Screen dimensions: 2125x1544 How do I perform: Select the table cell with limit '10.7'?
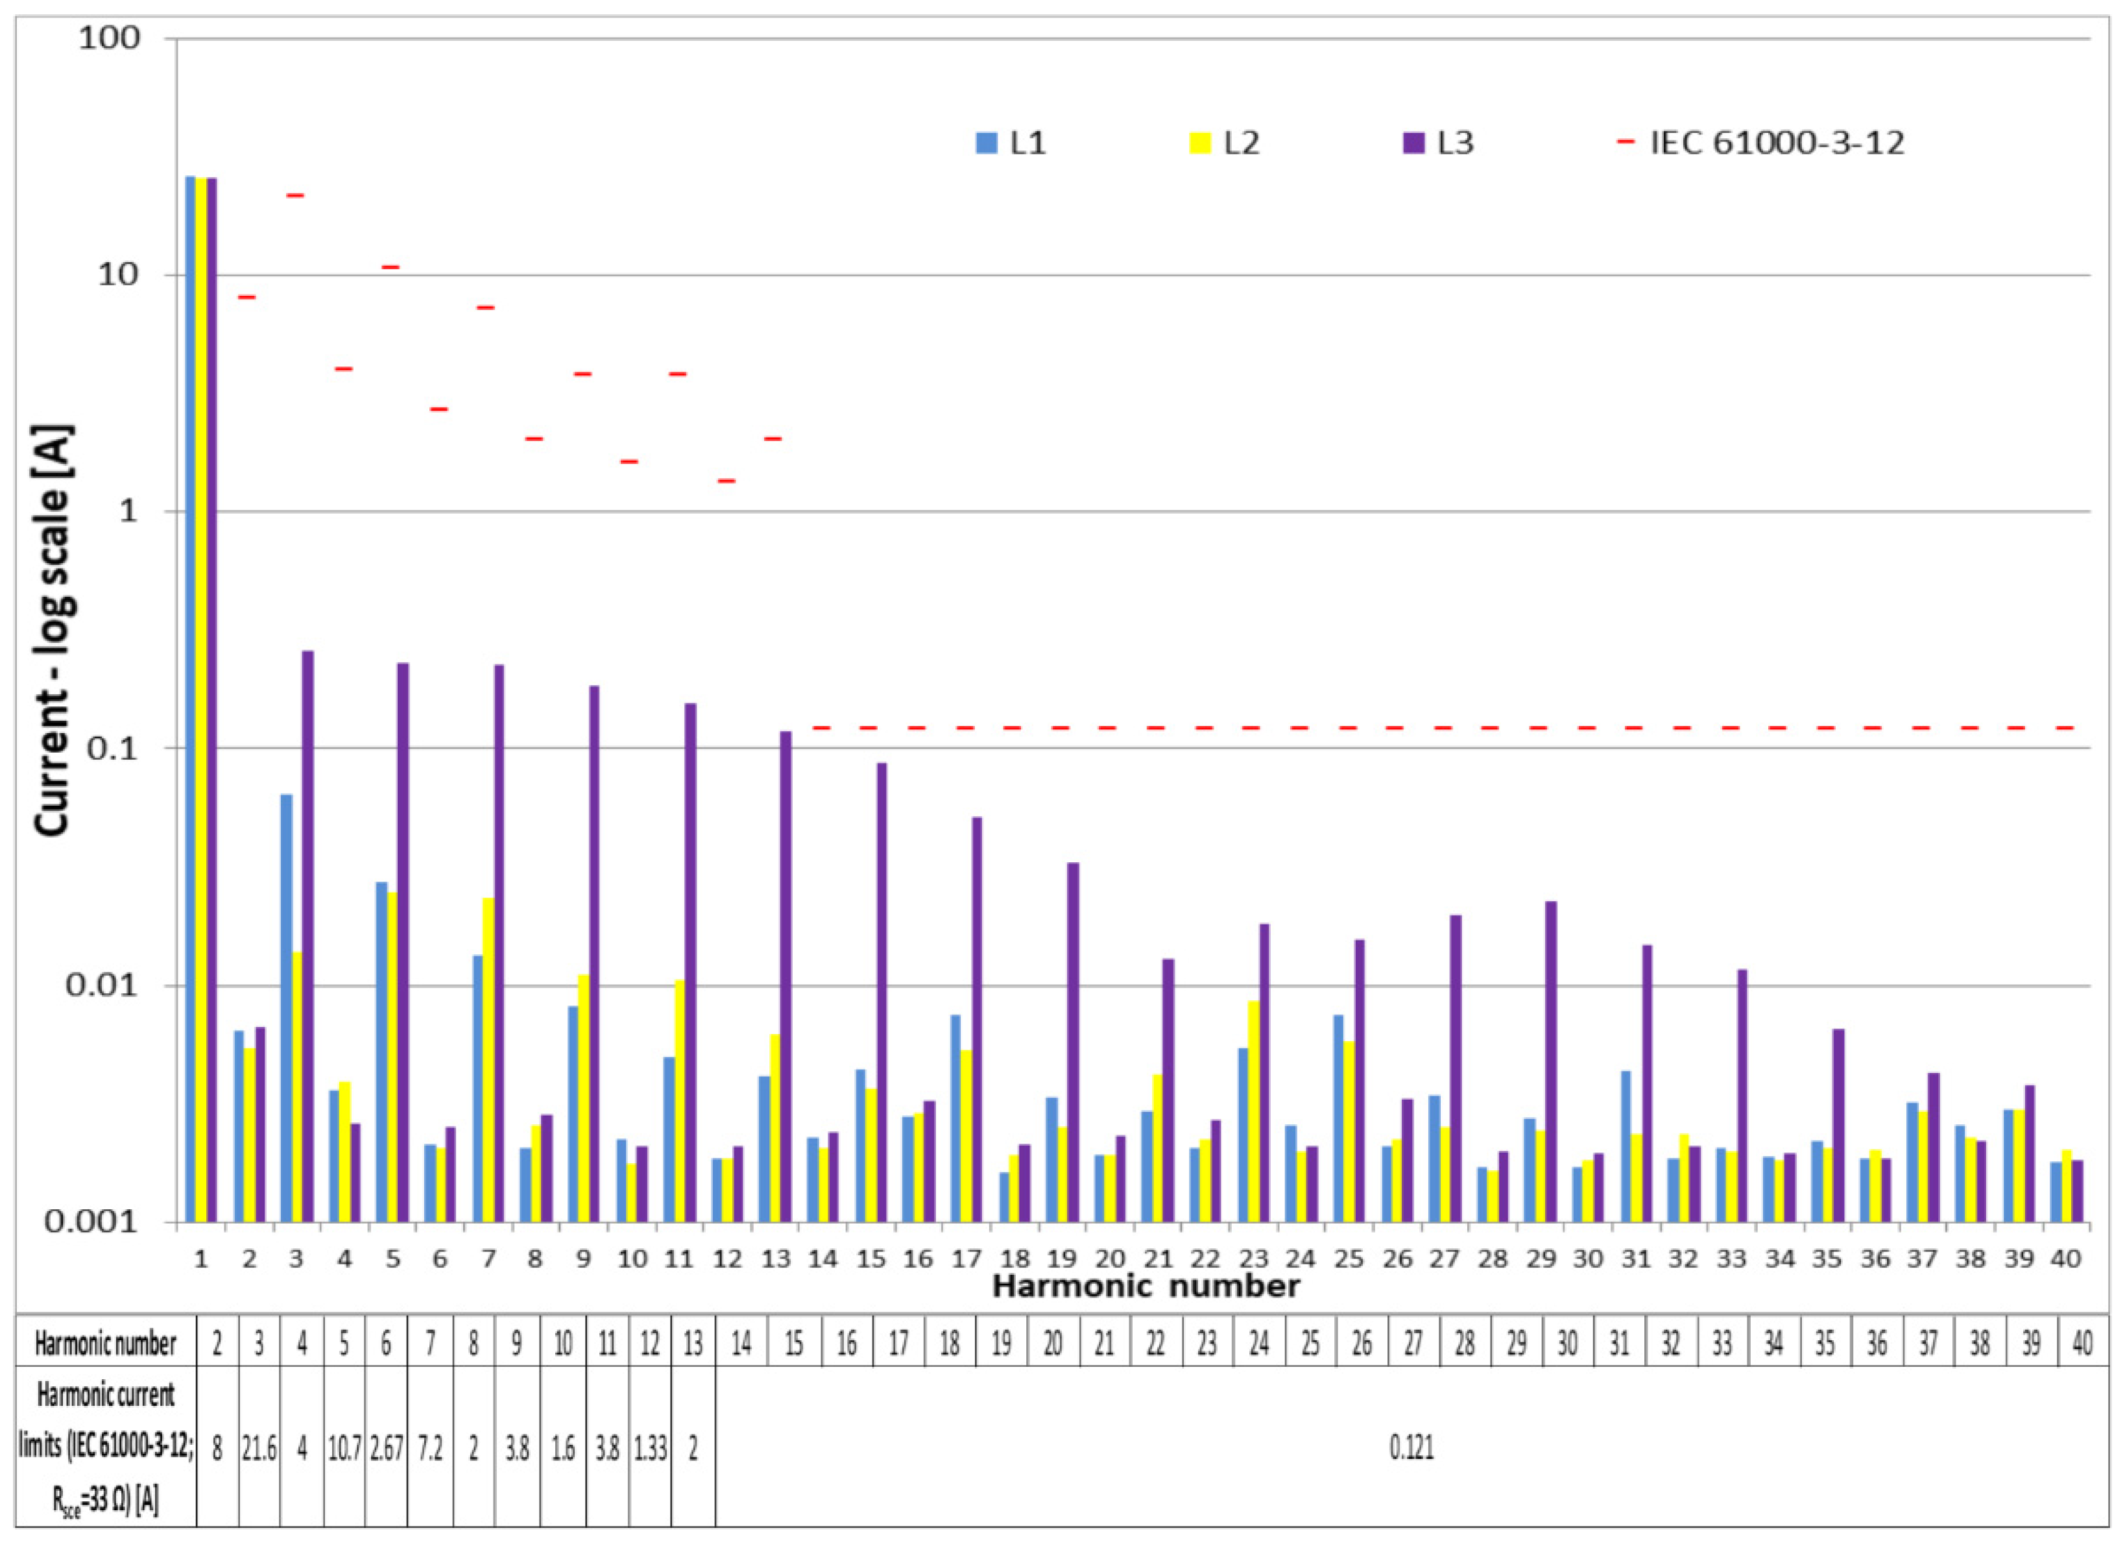[345, 1447]
